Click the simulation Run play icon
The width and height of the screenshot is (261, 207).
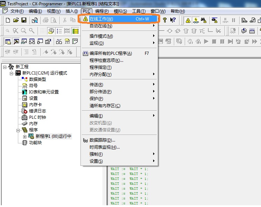[206, 41]
